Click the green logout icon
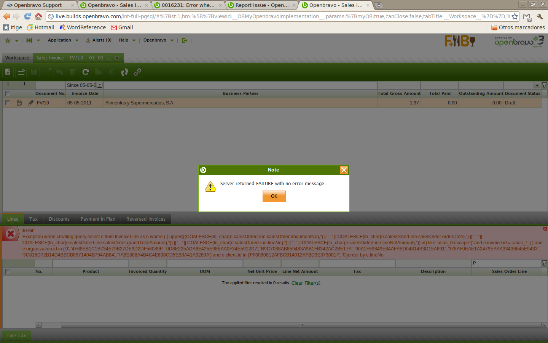 [x=185, y=40]
